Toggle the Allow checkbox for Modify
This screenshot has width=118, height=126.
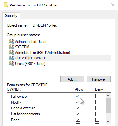point(78,102)
